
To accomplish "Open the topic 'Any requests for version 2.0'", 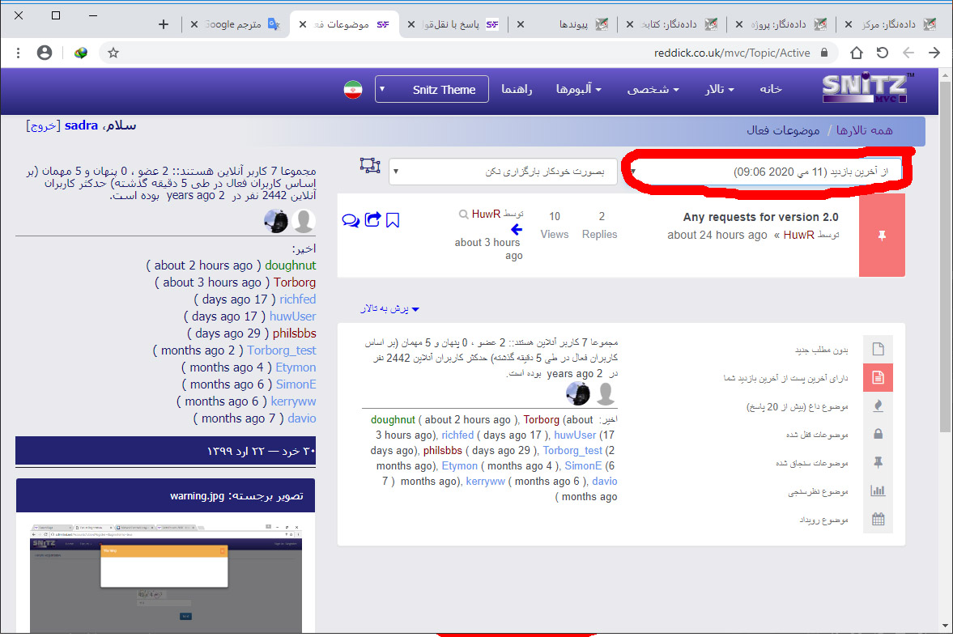I will click(760, 217).
